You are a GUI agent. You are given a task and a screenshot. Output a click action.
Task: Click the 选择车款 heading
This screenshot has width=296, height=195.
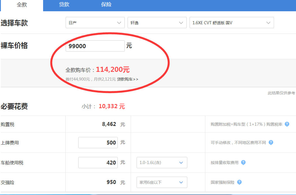pyautogui.click(x=14, y=23)
